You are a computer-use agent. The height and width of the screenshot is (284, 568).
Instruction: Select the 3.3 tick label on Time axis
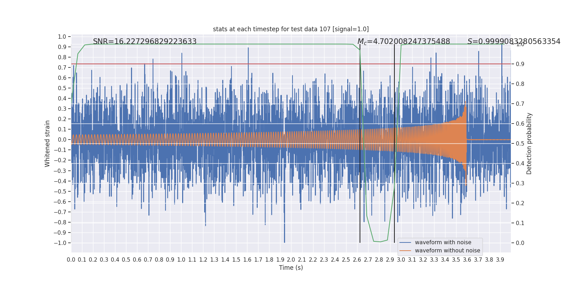[x=434, y=260]
